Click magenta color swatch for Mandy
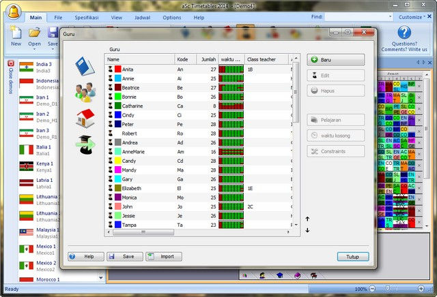The height and width of the screenshot is (297, 437). point(118,170)
